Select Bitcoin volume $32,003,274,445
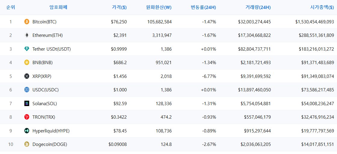Image resolution: width=337 pixels, height=154 pixels. [x=255, y=22]
